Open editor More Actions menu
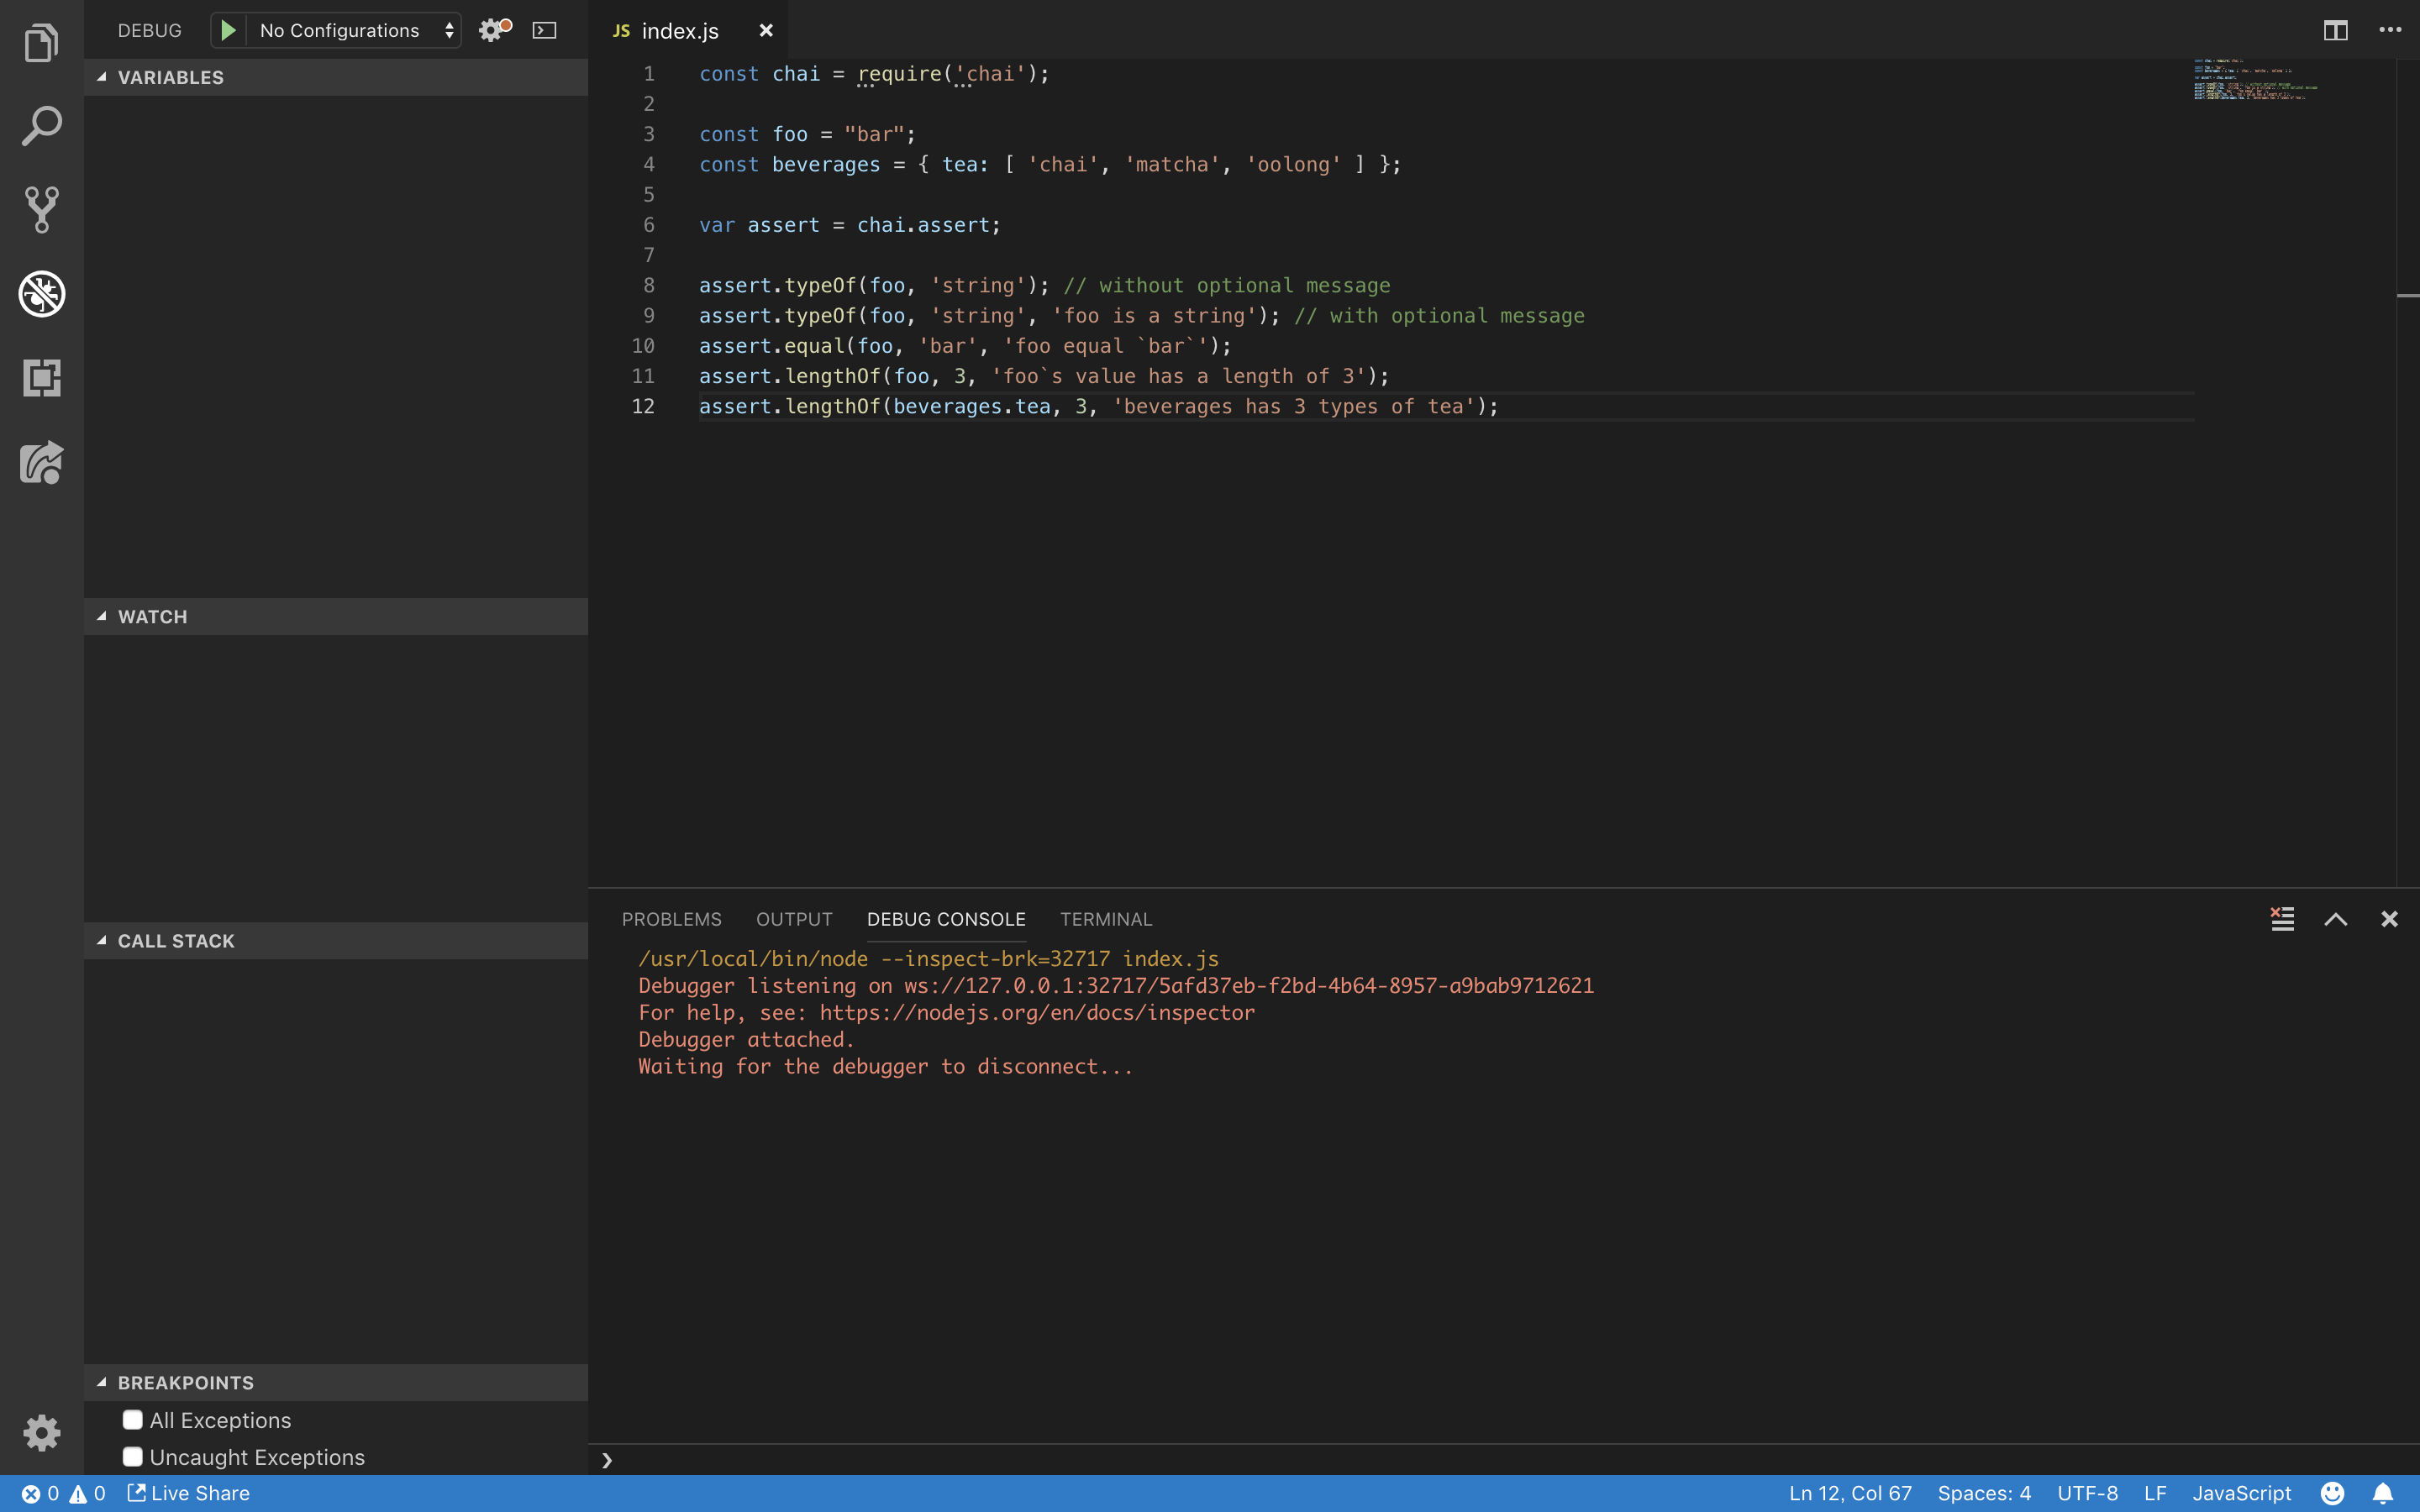The height and width of the screenshot is (1512, 2420). (x=2390, y=30)
